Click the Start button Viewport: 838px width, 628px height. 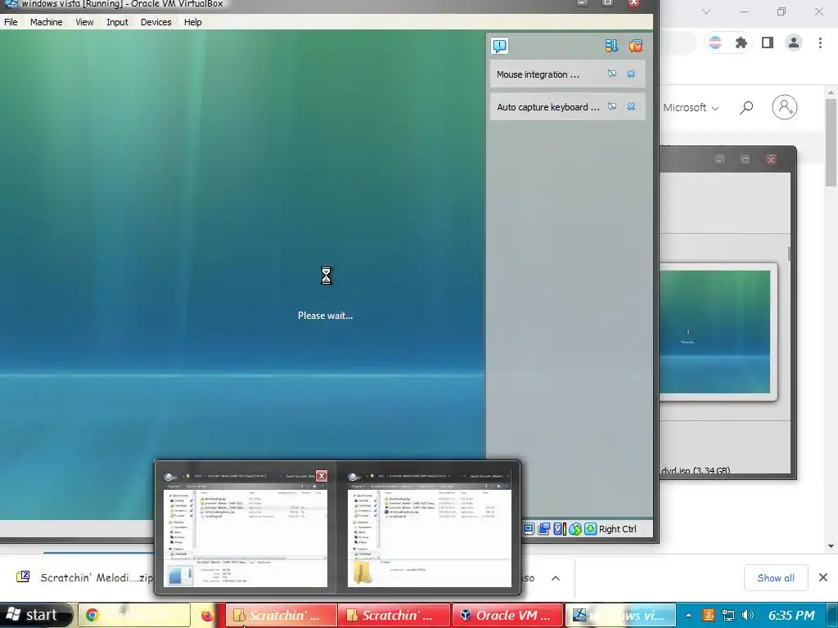35,615
